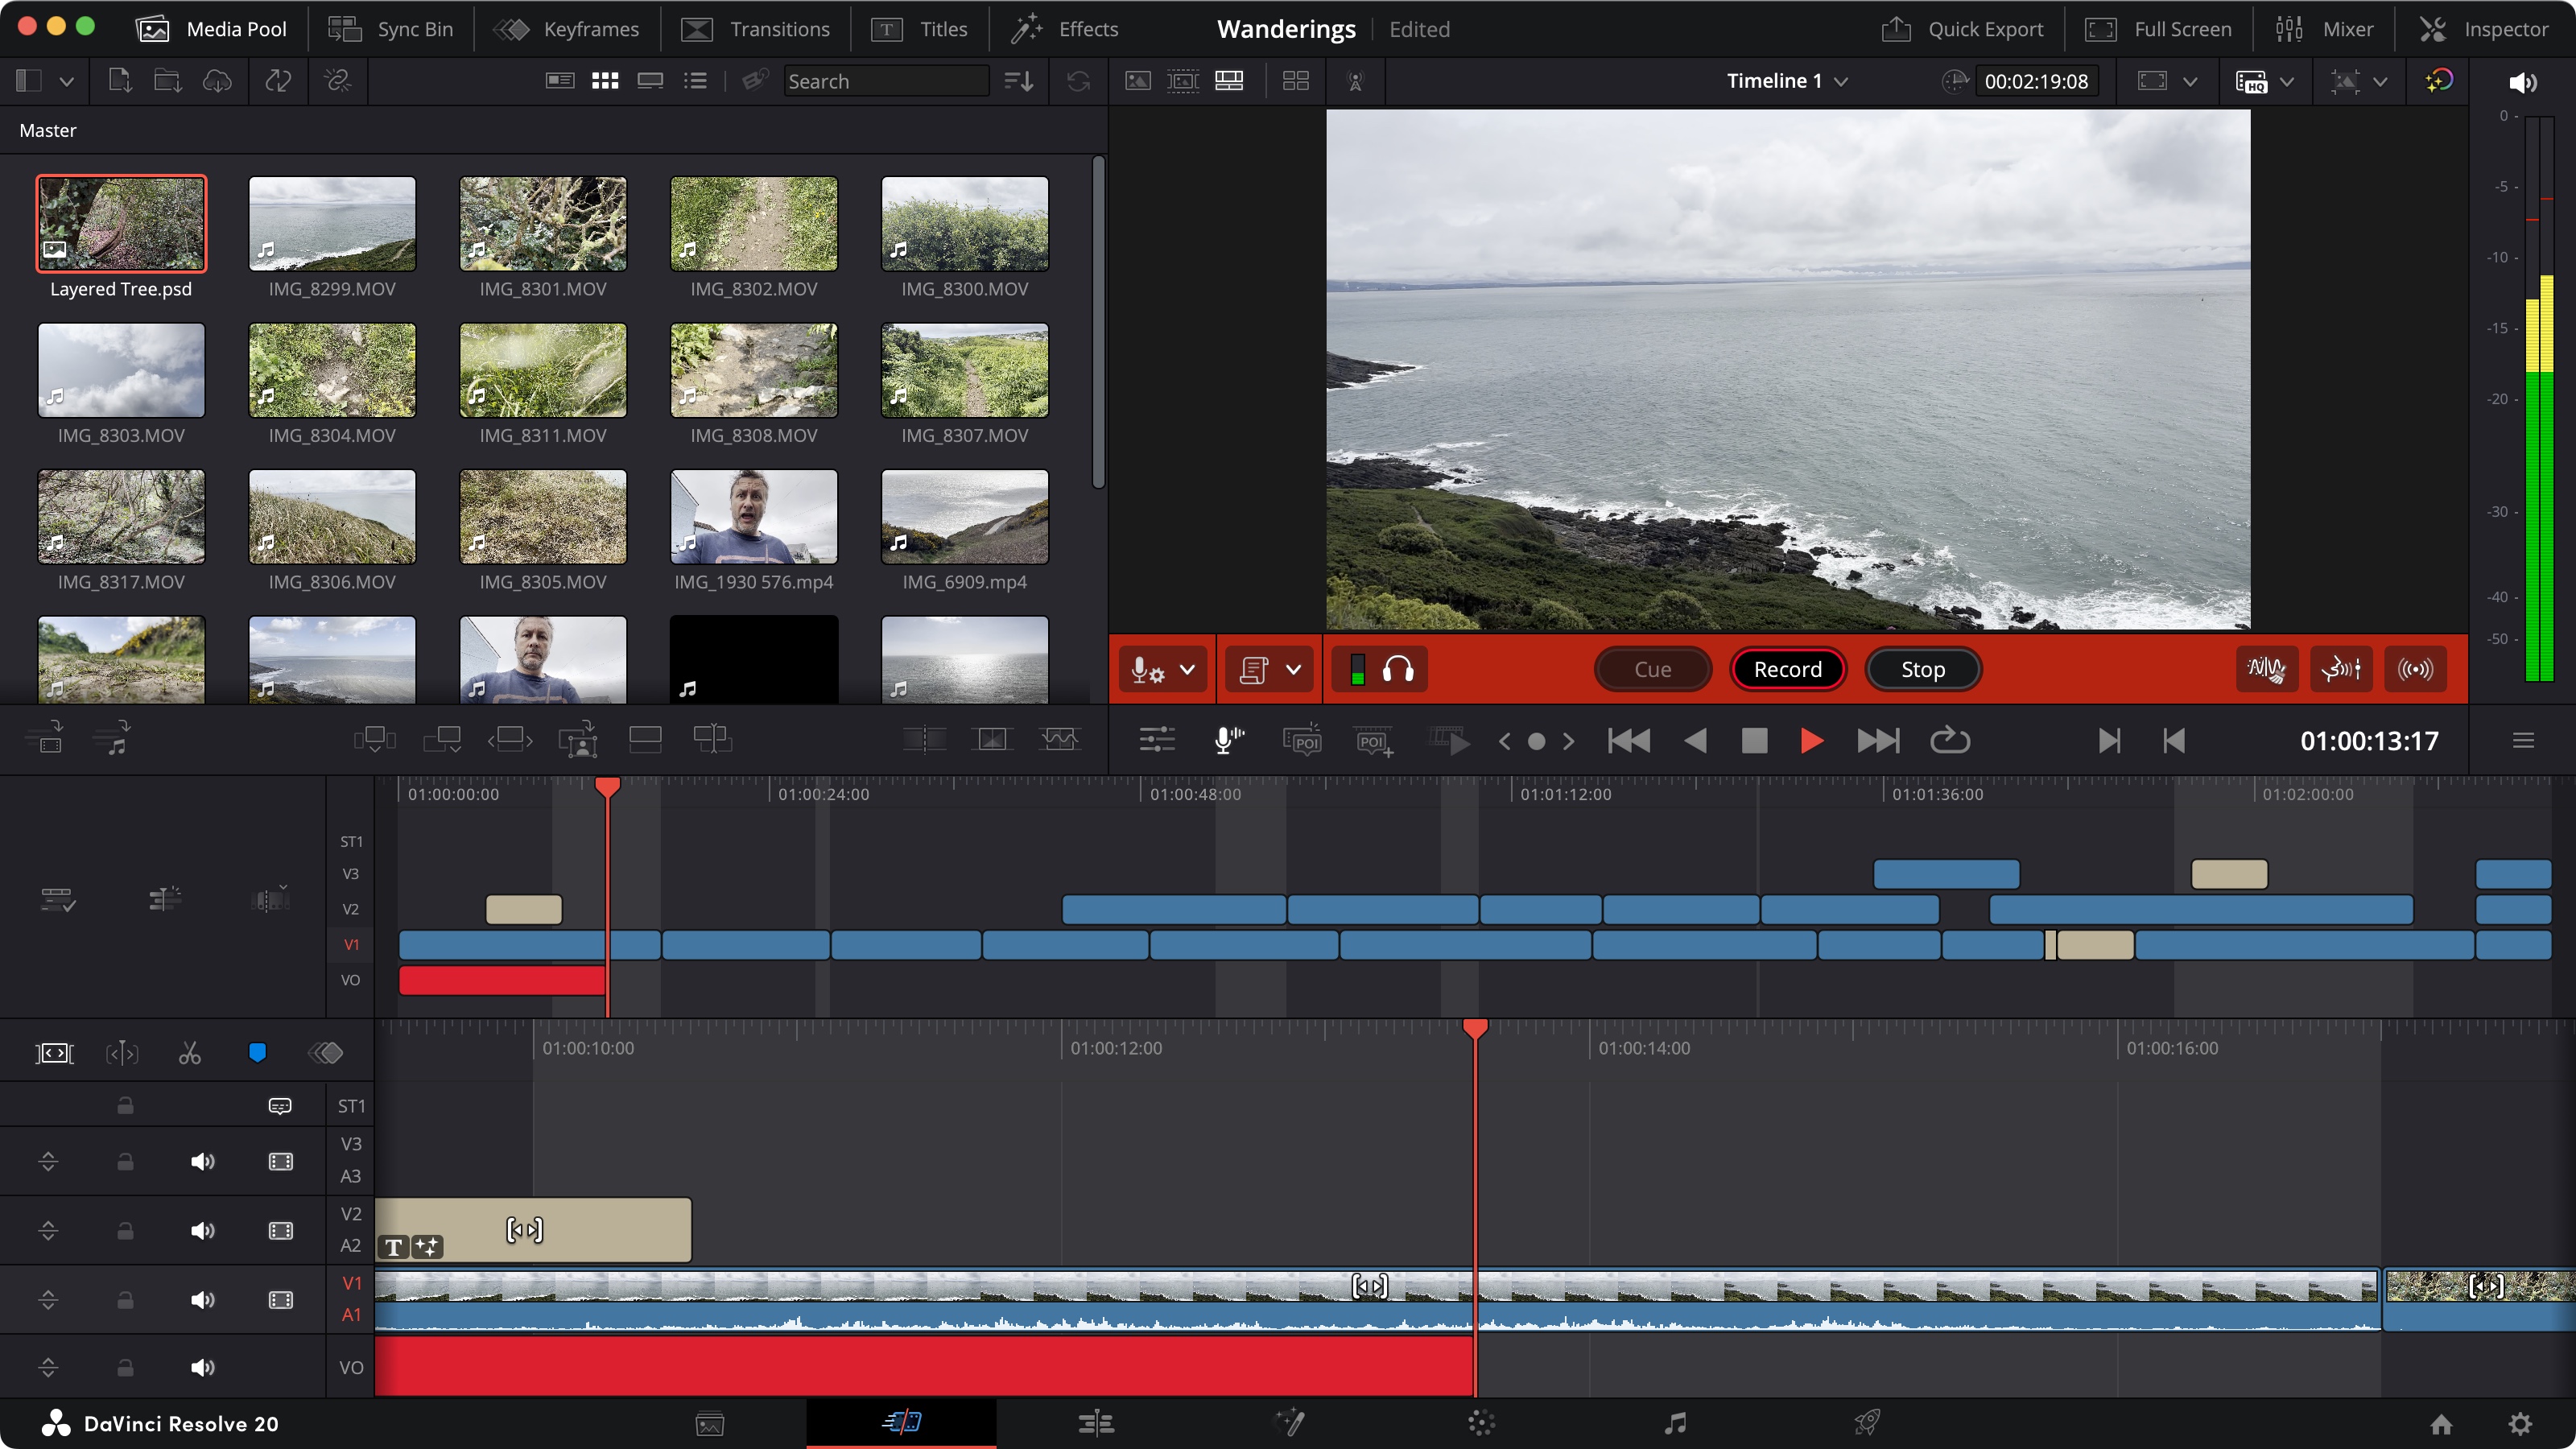Enable headphone monitoring in the voice-over panel

point(1400,669)
